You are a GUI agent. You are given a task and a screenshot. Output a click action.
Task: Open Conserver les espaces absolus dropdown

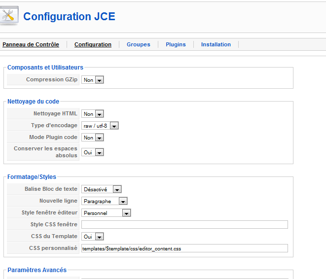(93, 152)
